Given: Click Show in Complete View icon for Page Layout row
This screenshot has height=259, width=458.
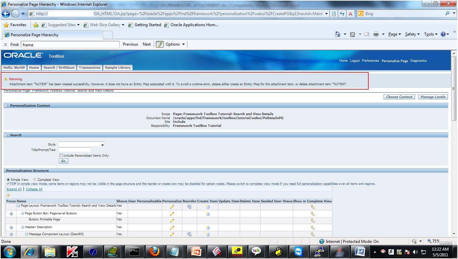Looking at the screenshot, I should 312,207.
